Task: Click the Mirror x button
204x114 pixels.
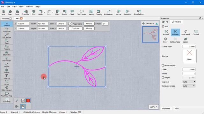Action: (x=89, y=24)
